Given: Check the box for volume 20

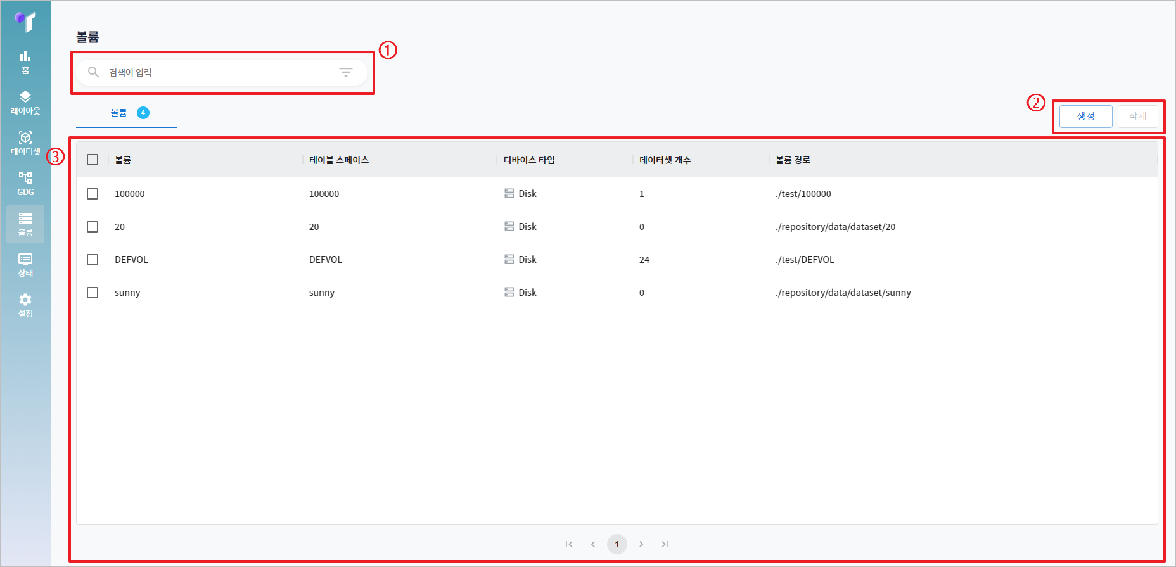Looking at the screenshot, I should pos(93,227).
